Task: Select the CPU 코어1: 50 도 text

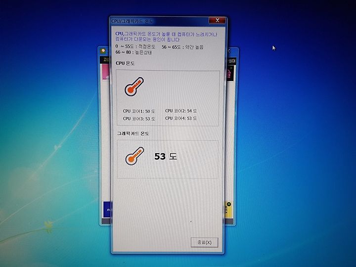Action: pyautogui.click(x=139, y=111)
